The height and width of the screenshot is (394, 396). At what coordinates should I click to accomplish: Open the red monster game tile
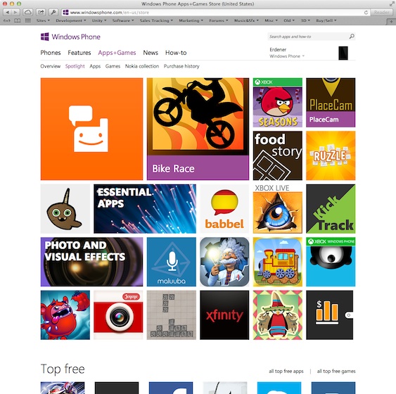65,315
